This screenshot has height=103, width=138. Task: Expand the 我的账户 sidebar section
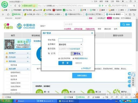(x=17, y=53)
